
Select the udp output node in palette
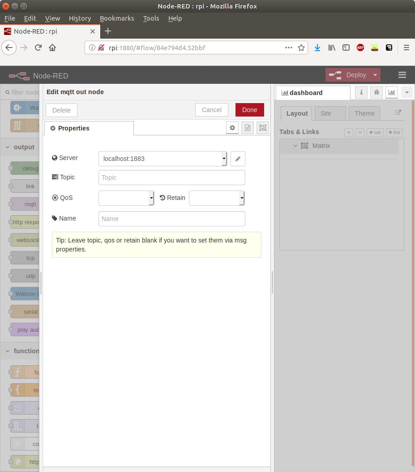(25, 276)
